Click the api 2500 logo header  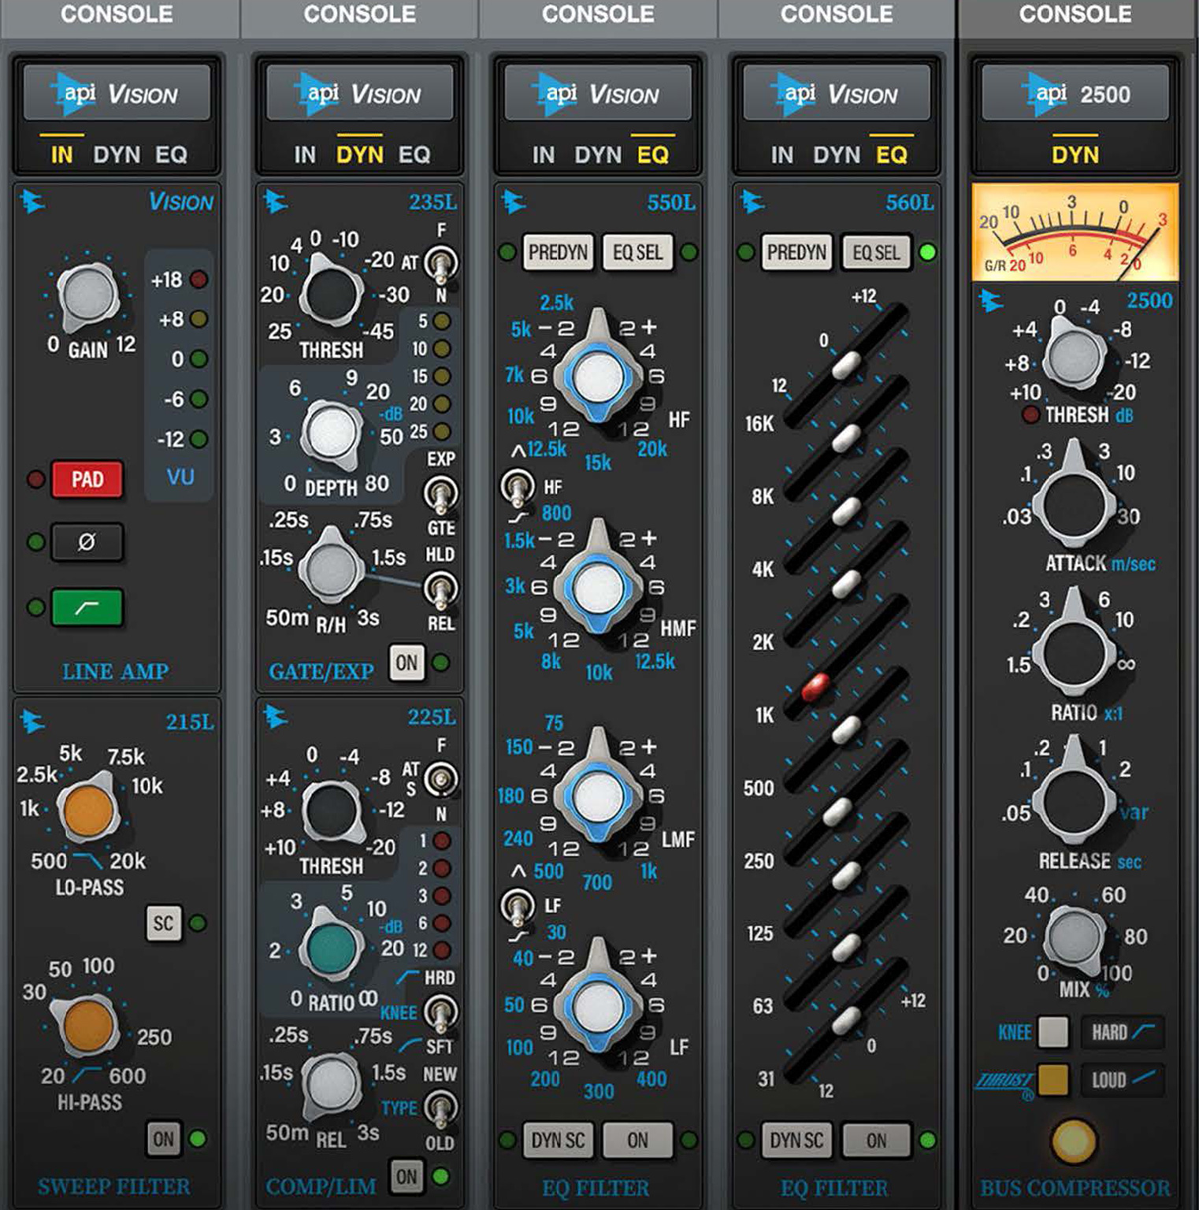(x=1075, y=95)
